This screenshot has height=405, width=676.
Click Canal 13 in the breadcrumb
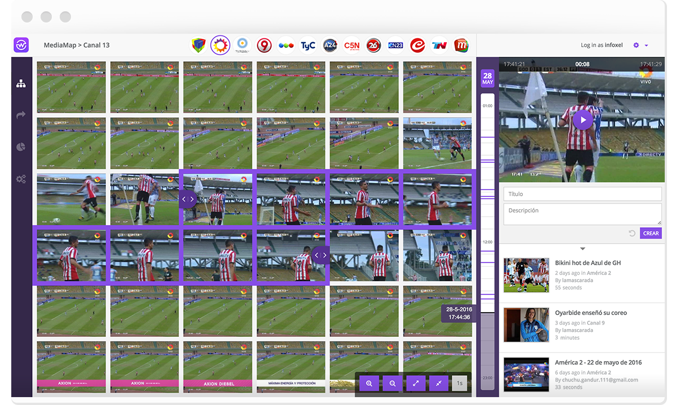tap(96, 45)
